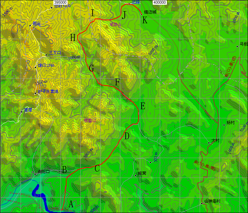This screenshot has height=213, width=248.
Task: Click the 395000 grid coordinate label
Action: point(60,2)
